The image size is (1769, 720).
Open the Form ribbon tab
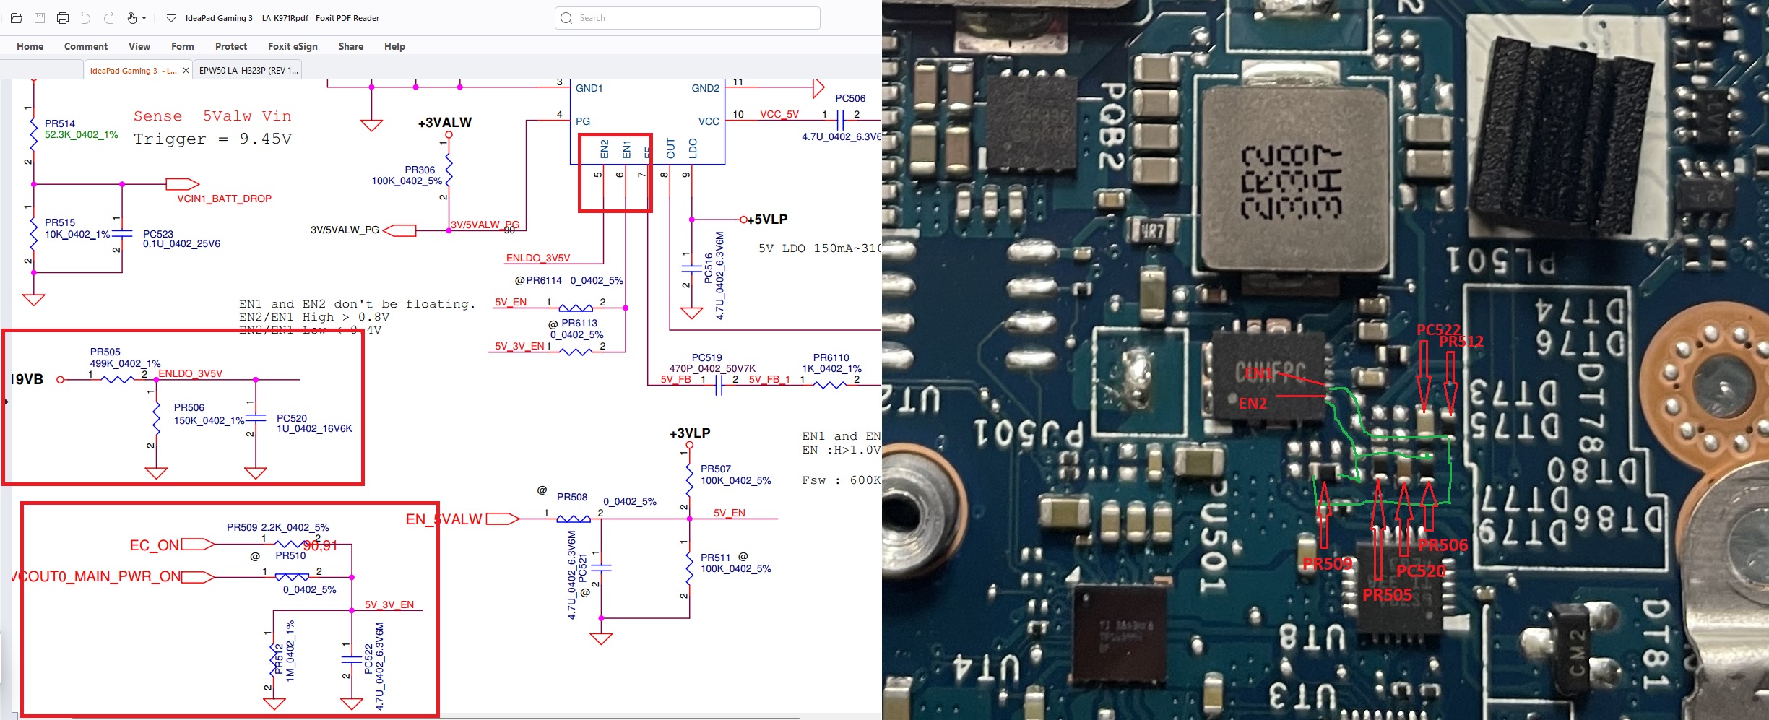(183, 46)
